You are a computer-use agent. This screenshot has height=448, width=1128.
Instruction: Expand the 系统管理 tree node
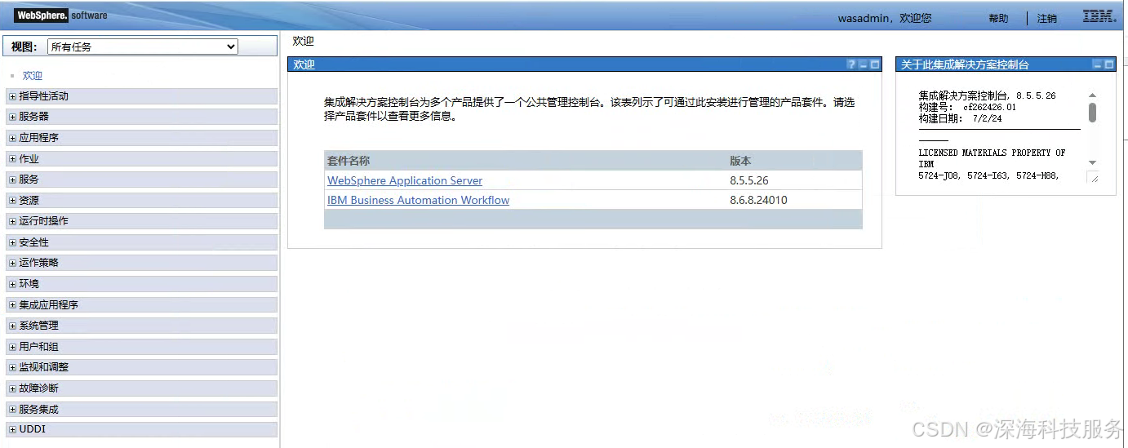coord(12,326)
